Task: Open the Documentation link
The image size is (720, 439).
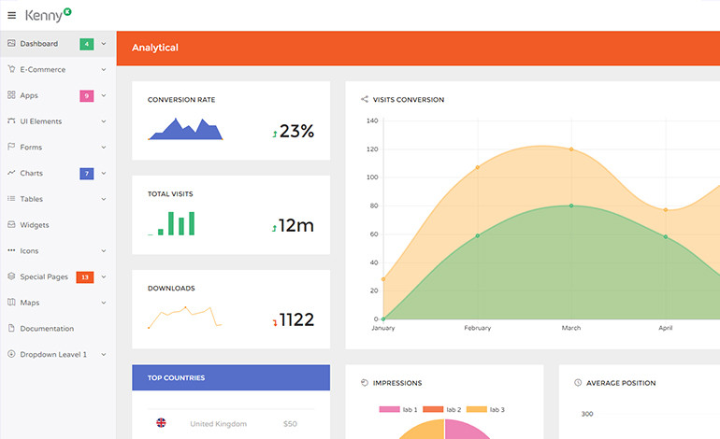Action: 47,329
